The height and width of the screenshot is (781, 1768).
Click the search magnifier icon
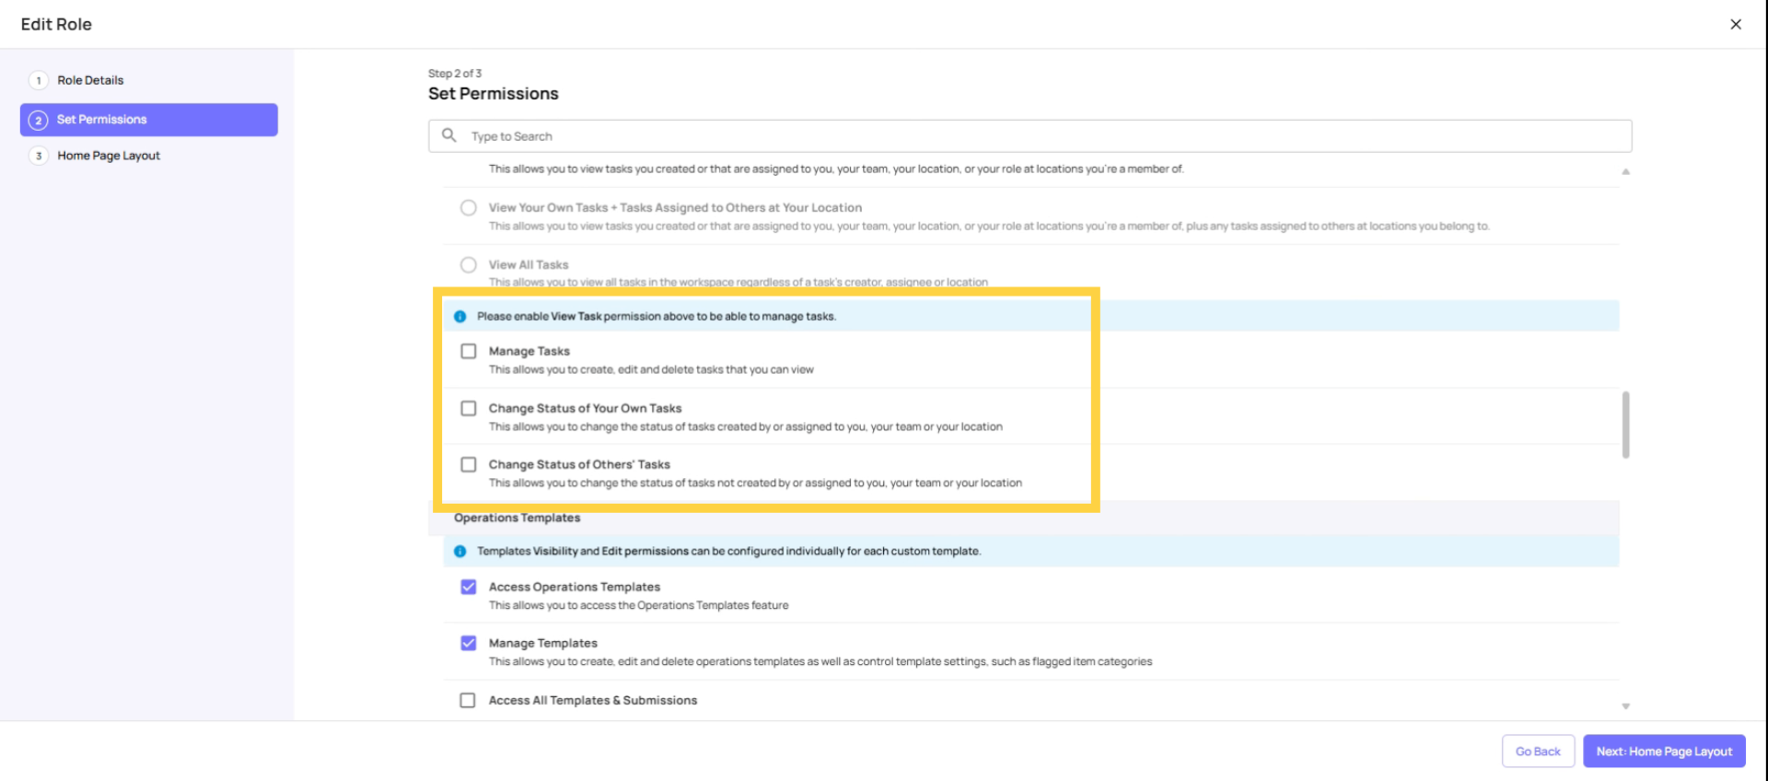450,135
